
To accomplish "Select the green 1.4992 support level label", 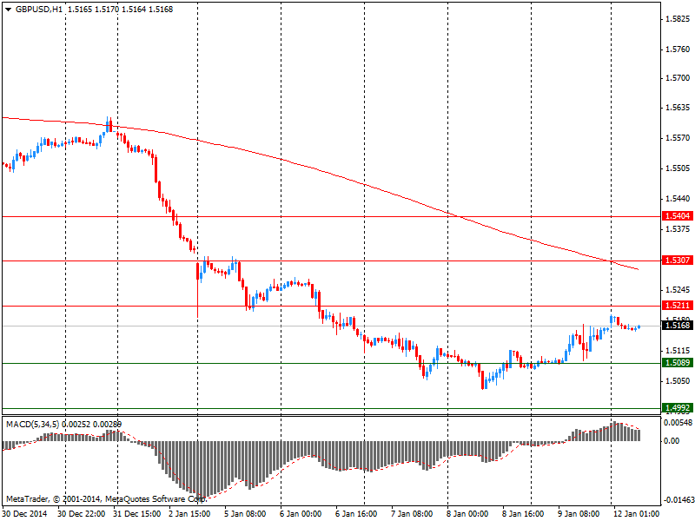I will point(678,407).
